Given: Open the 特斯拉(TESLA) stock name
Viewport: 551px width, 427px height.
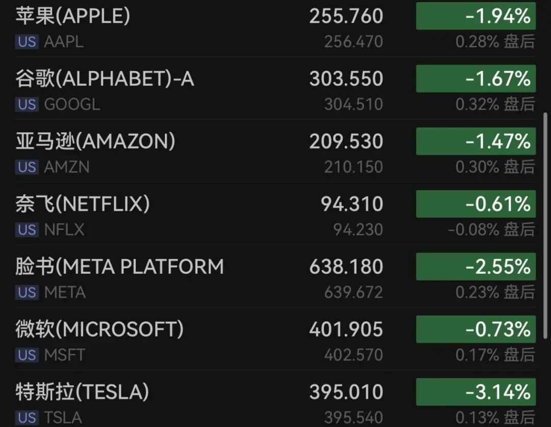Looking at the screenshot, I should [82, 392].
